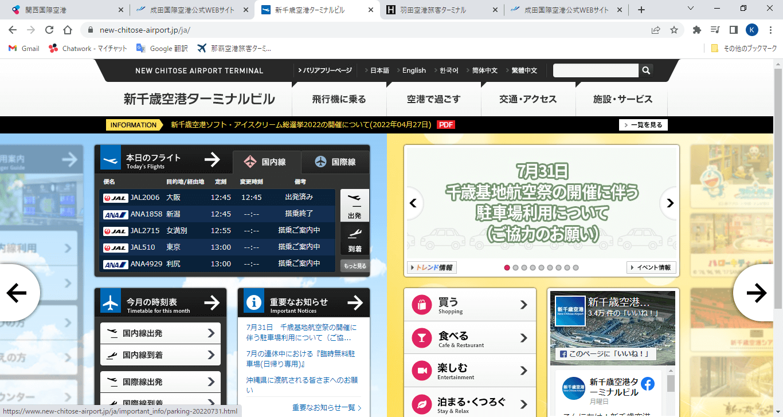The width and height of the screenshot is (783, 417).
Task: Switch site language to 한국어
Action: click(x=449, y=70)
